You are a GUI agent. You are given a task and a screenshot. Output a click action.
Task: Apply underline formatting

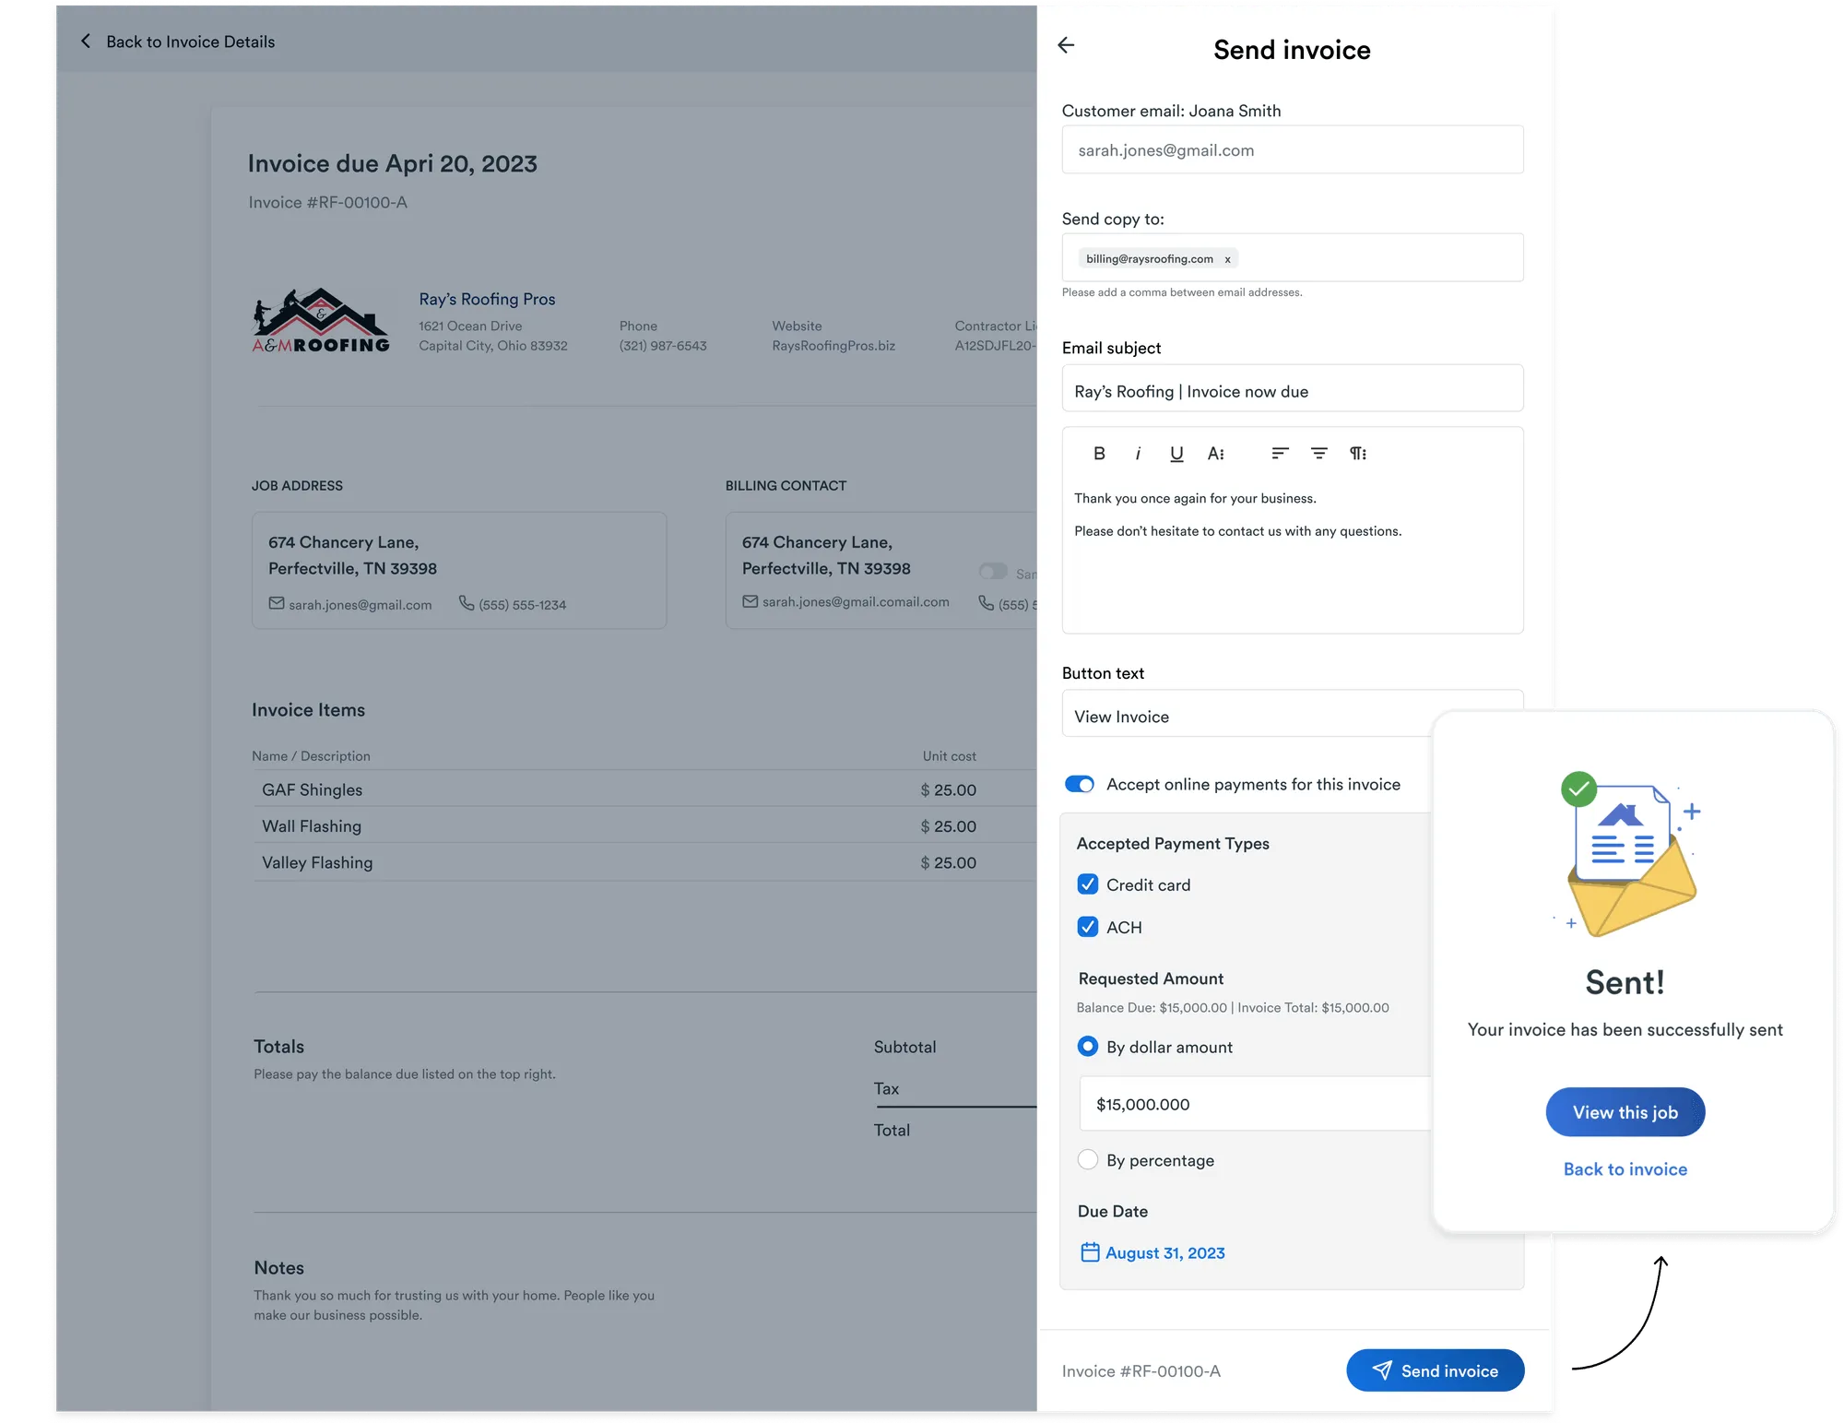click(x=1176, y=453)
